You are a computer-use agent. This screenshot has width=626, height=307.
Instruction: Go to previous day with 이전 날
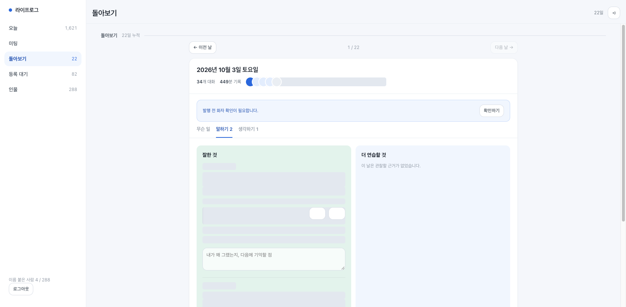click(202, 48)
